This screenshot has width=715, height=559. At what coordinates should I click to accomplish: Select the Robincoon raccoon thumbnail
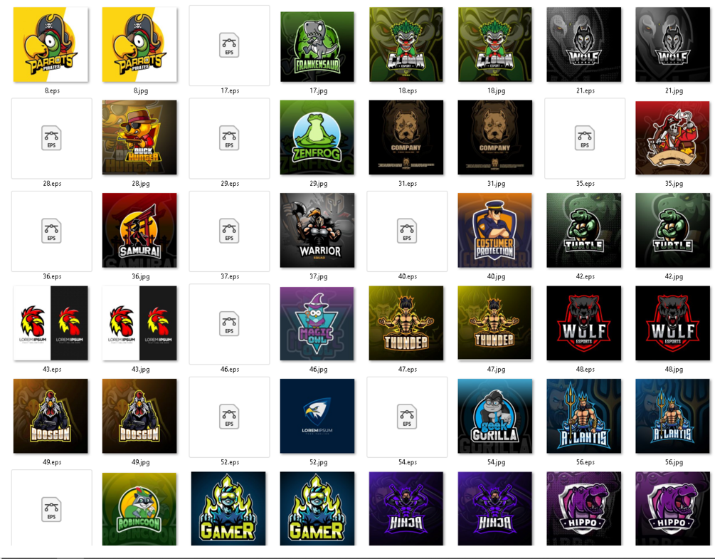click(x=139, y=509)
